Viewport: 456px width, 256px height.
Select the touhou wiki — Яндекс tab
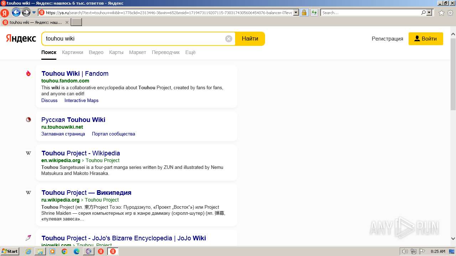click(x=35, y=22)
